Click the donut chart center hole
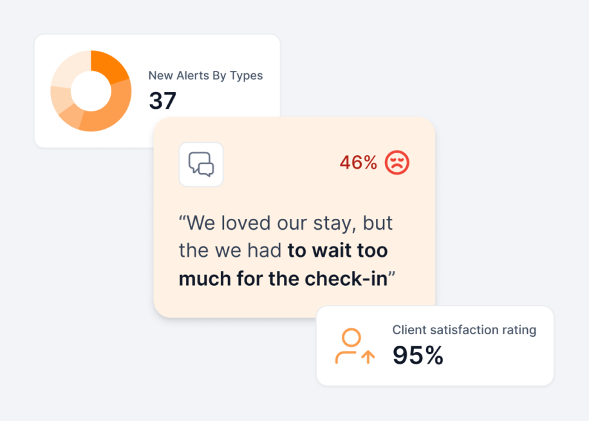The image size is (589, 421). [x=91, y=91]
